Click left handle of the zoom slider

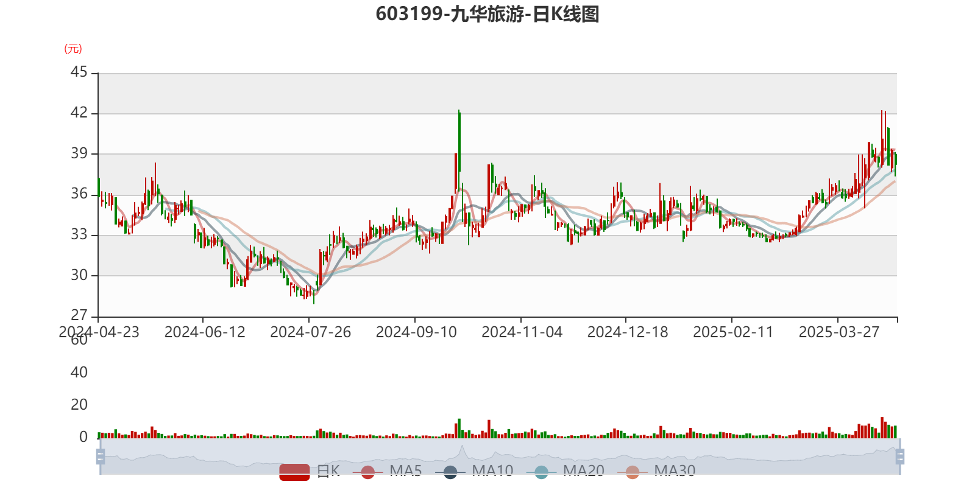100,457
